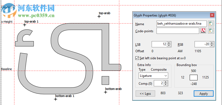This screenshot has width=222, height=105.
Task: Click the bounding box white preview square
Action: 193,77
